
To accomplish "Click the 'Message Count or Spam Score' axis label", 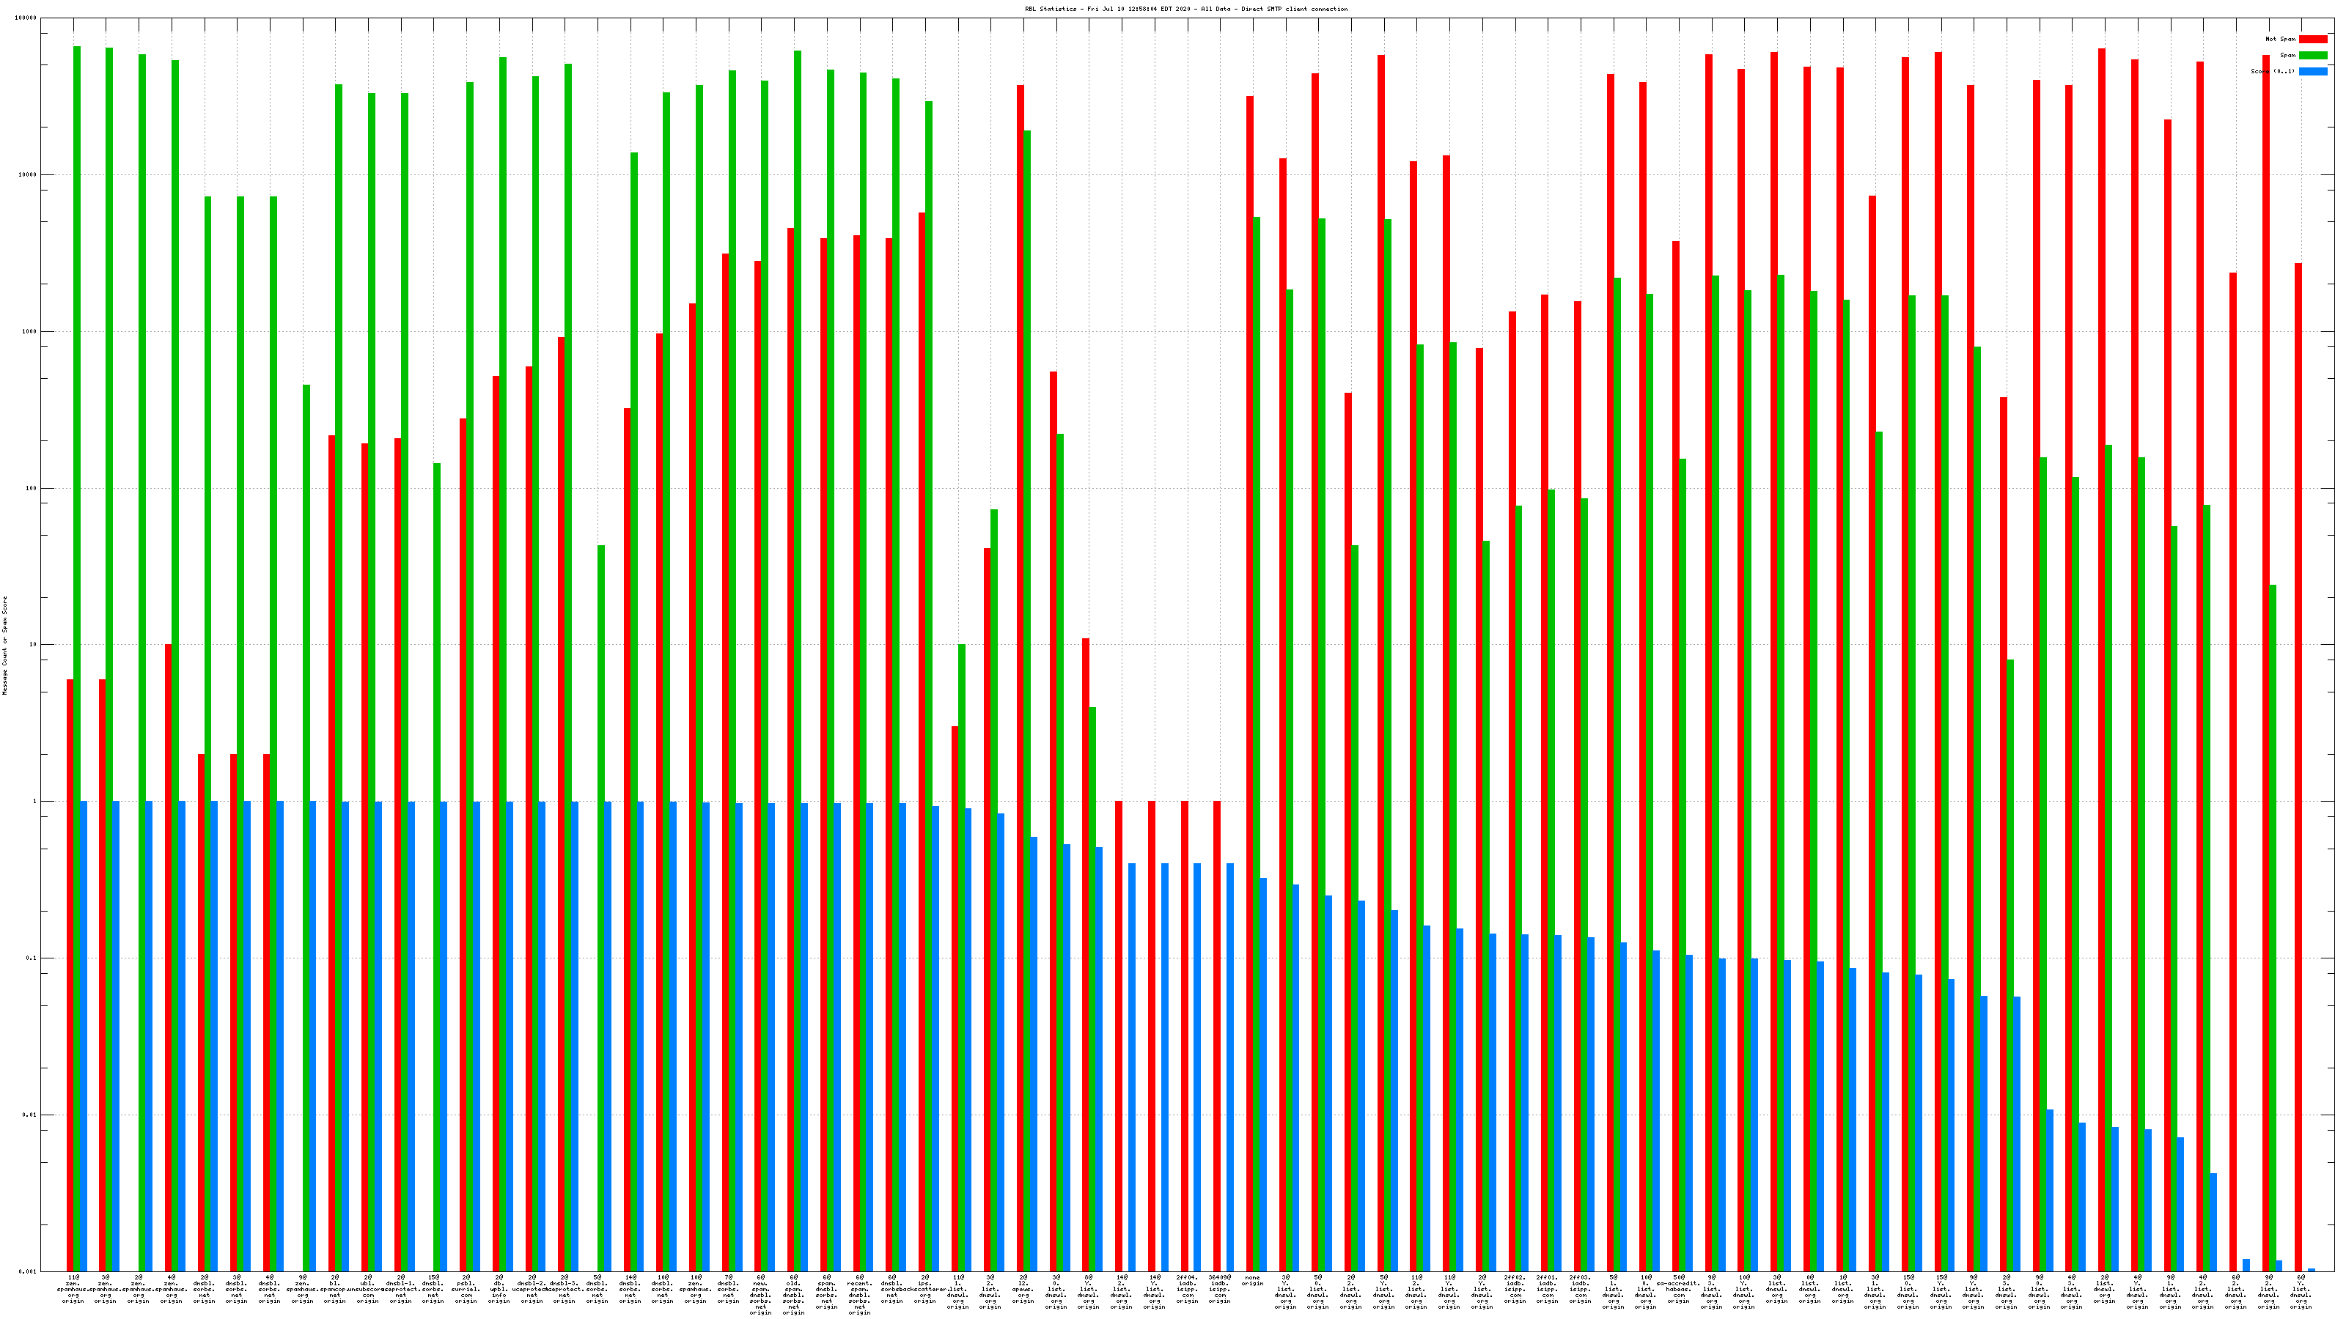I will [x=4, y=646].
